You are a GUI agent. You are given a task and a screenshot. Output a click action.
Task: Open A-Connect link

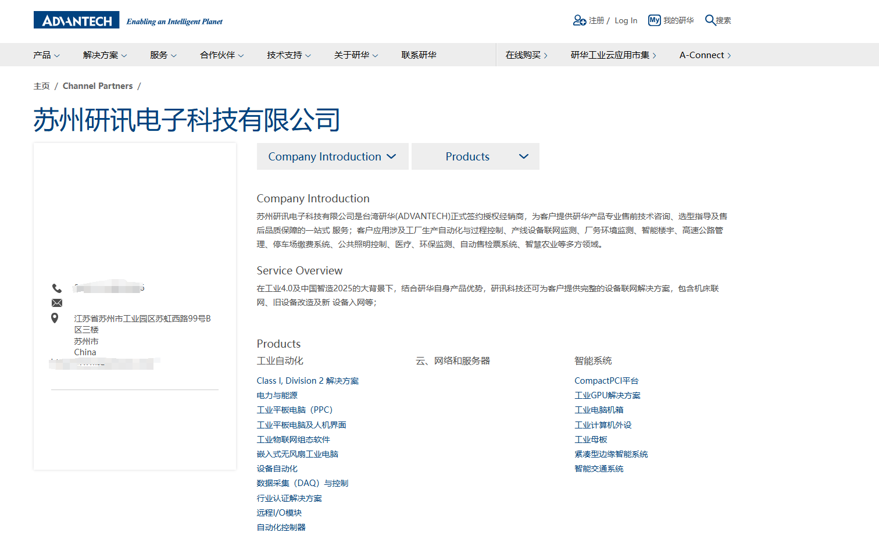(x=705, y=55)
